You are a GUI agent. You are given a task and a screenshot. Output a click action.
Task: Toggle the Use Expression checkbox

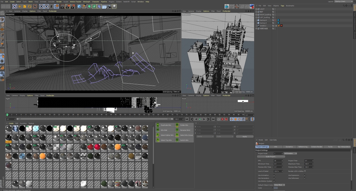[305, 175]
